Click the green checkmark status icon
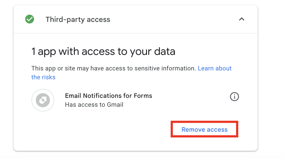 [x=30, y=19]
